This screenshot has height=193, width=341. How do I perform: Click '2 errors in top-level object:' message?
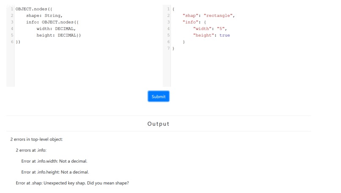36,139
